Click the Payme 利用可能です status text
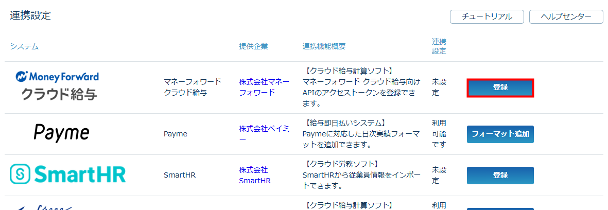Screen dimensions: 608x210 pos(439,133)
